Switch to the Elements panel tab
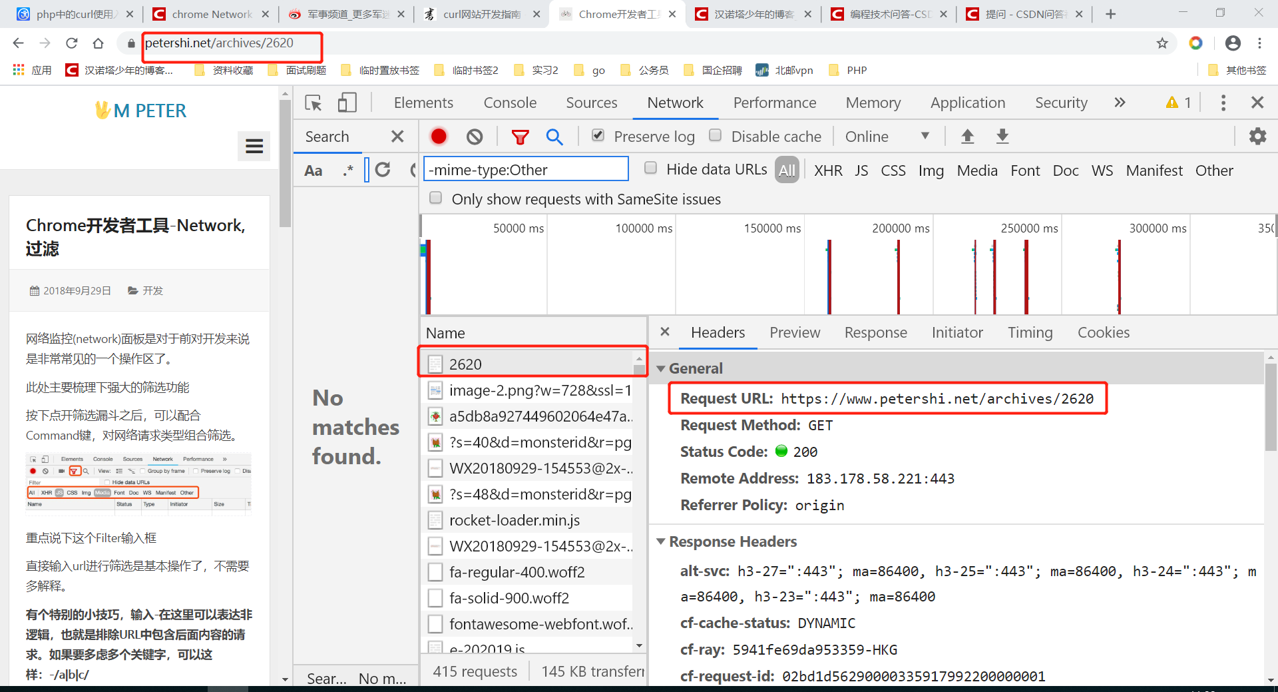 point(423,103)
